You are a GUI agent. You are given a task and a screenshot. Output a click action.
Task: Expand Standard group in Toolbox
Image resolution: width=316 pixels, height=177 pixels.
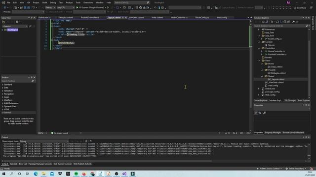coord(2,85)
